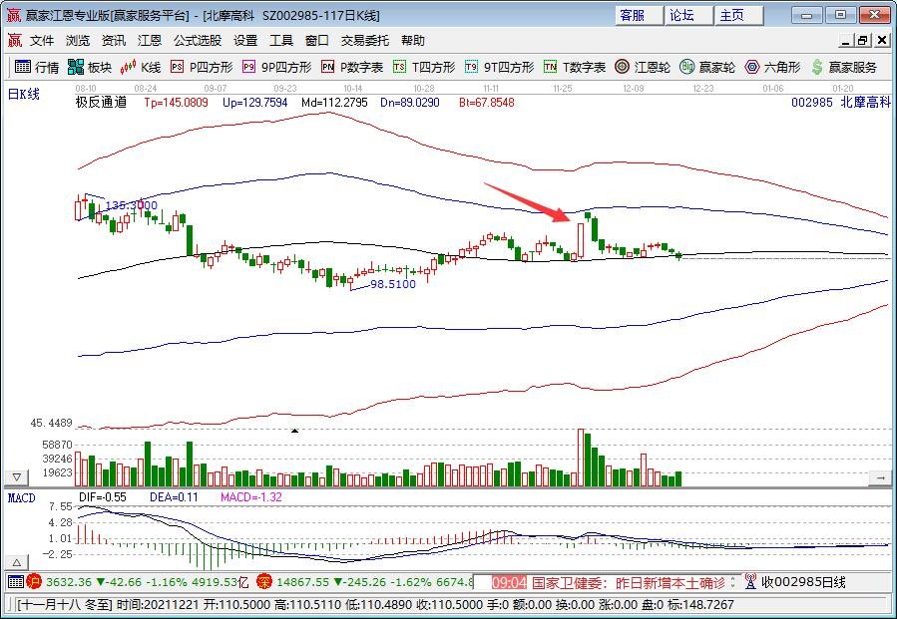897x619 pixels.
Task: Restore the inner chart window
Action: click(x=863, y=41)
